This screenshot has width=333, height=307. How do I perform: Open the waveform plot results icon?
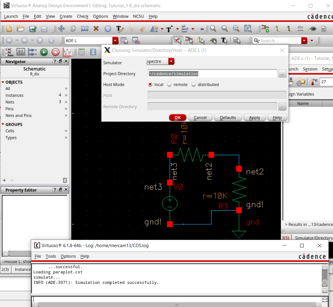(x=67, y=52)
